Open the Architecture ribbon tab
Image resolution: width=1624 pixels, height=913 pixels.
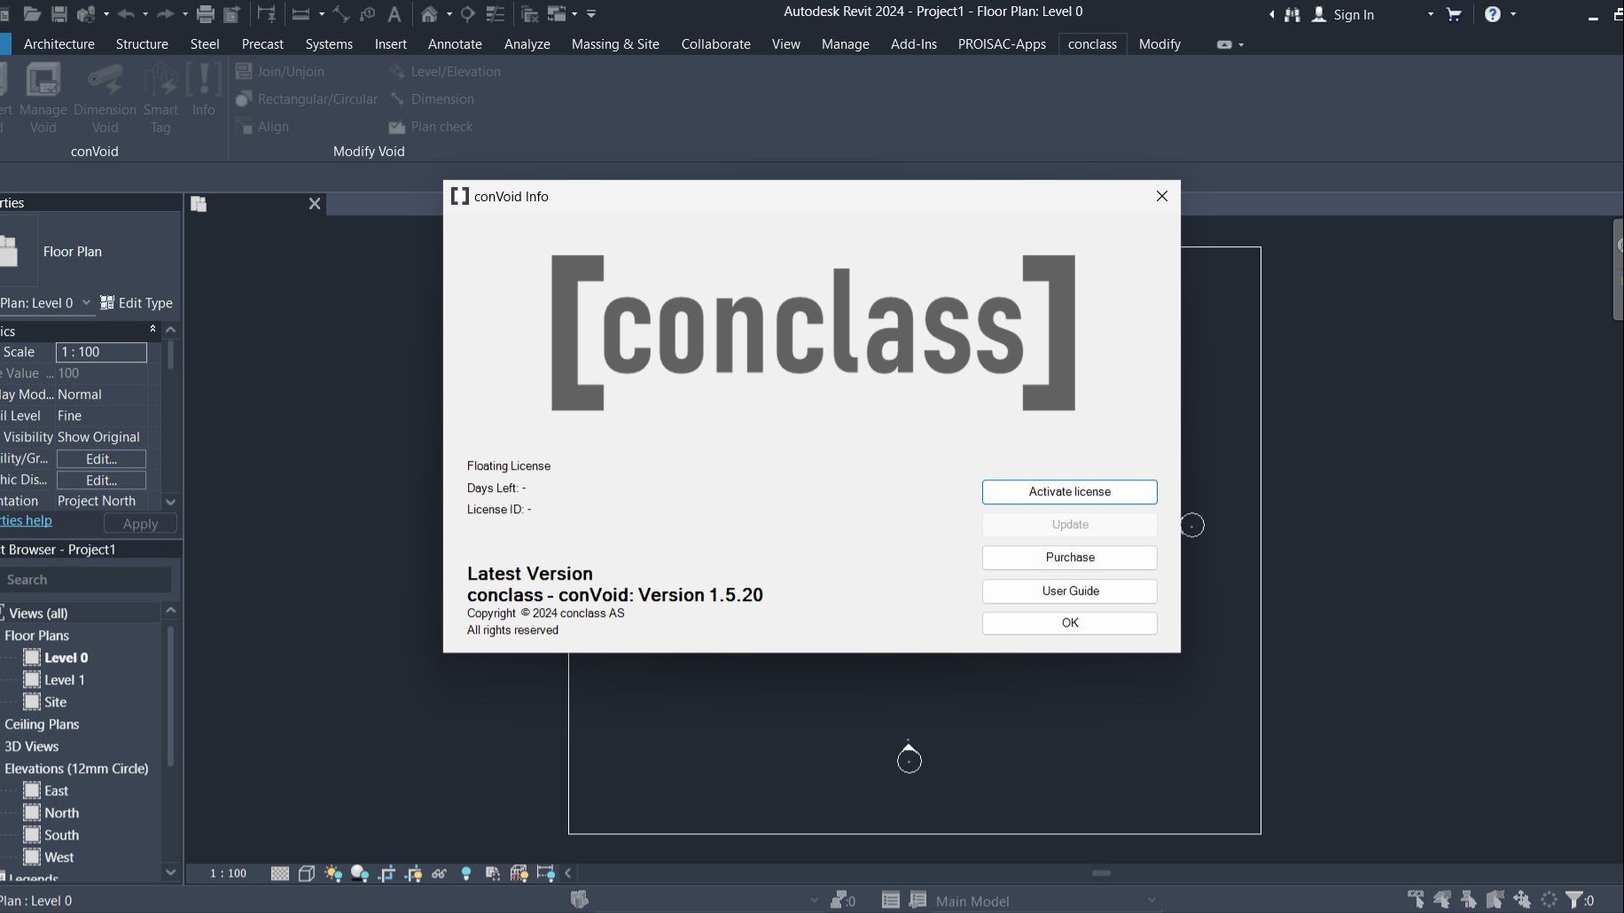tap(59, 44)
